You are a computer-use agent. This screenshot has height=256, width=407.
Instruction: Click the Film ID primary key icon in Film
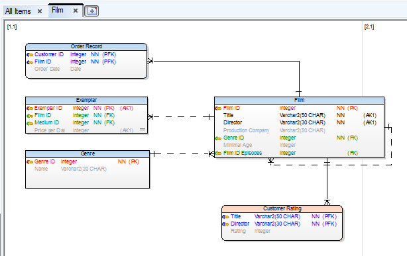[218, 108]
